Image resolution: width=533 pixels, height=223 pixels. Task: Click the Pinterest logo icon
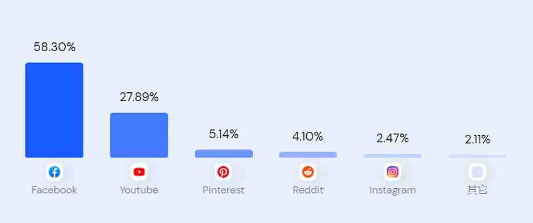(x=223, y=172)
